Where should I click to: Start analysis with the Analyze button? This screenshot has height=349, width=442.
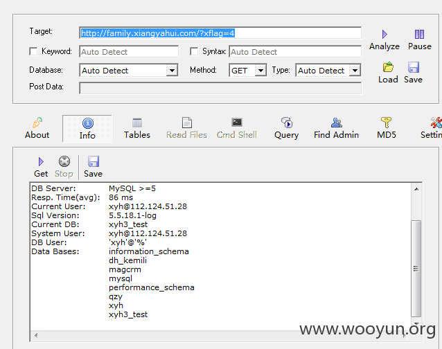coord(384,40)
